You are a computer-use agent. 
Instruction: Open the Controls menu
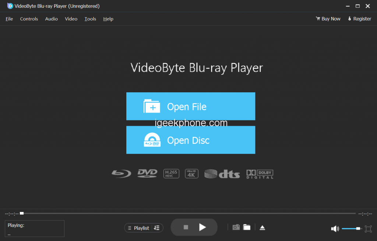(x=29, y=19)
